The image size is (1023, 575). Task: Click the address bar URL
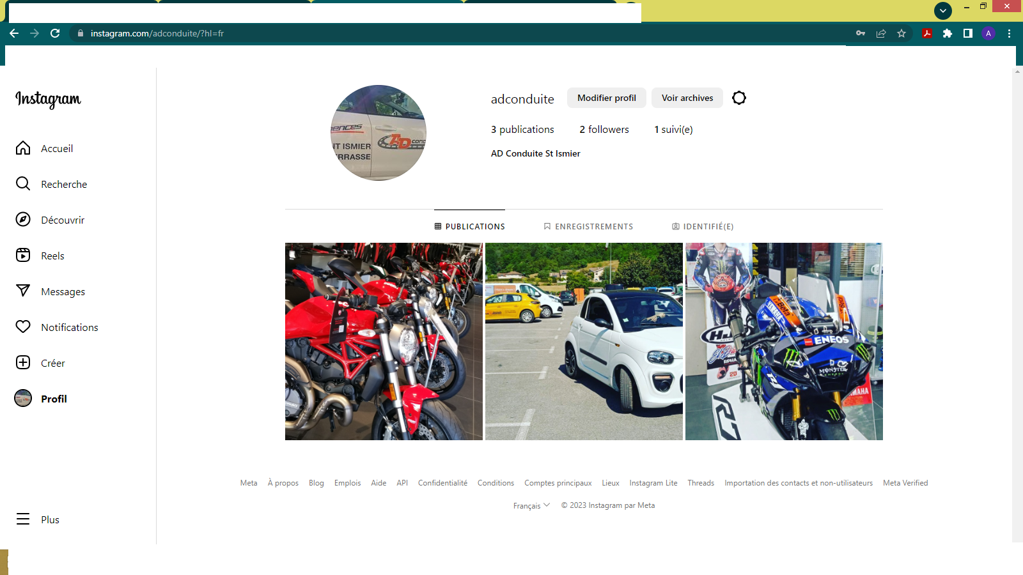click(157, 33)
